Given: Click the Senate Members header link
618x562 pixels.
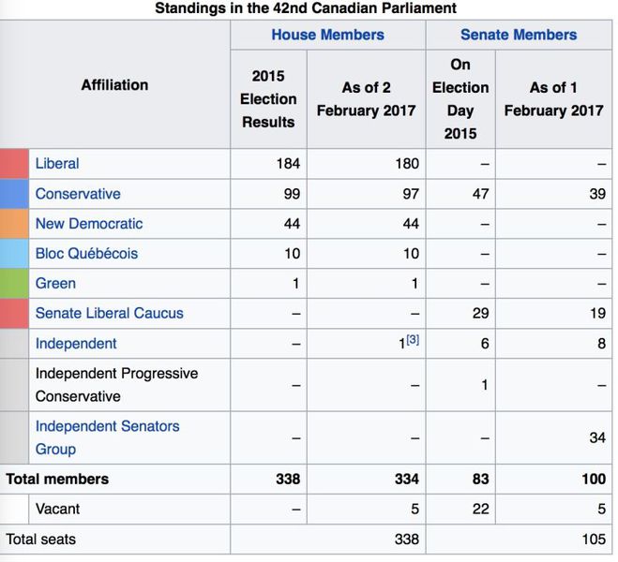Looking at the screenshot, I should [519, 35].
